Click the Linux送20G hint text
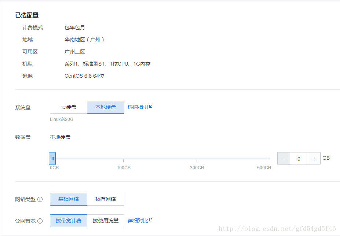The width and height of the screenshot is (340, 236). pyautogui.click(x=62, y=119)
